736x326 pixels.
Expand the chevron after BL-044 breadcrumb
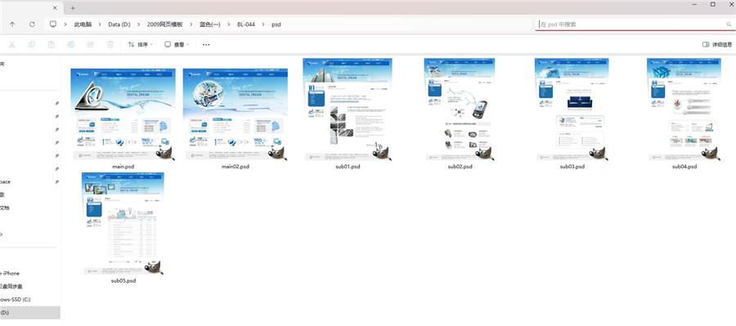coord(263,24)
